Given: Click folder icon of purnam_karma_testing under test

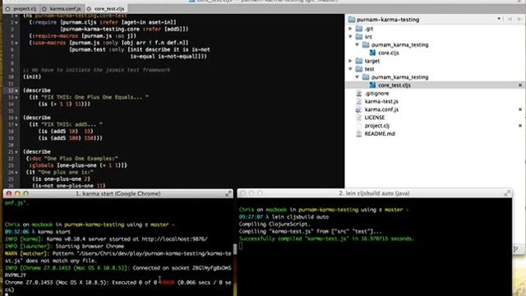Looking at the screenshot, I should click(366, 76).
